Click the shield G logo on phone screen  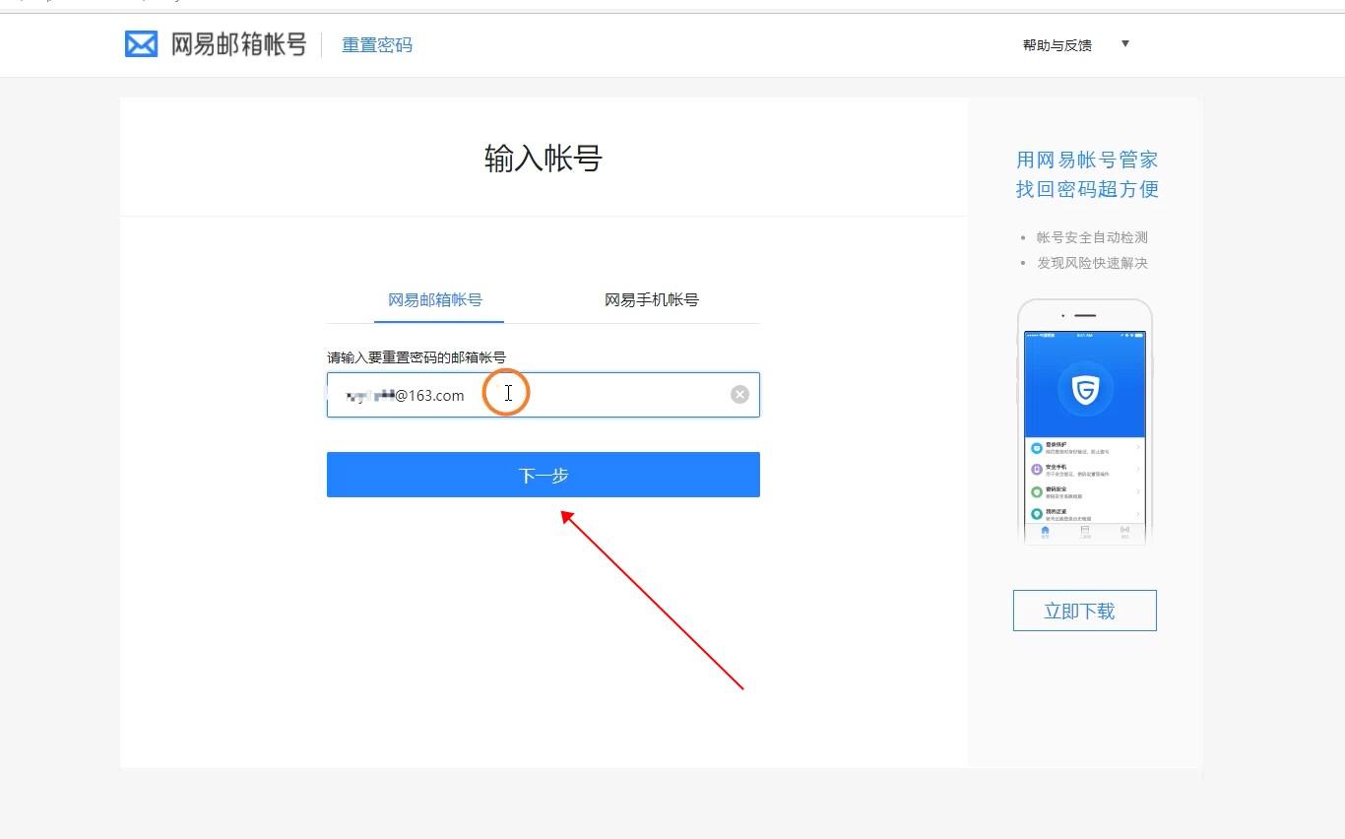(1085, 389)
